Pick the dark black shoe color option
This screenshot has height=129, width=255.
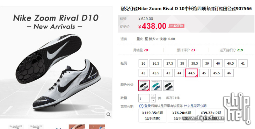169,85
